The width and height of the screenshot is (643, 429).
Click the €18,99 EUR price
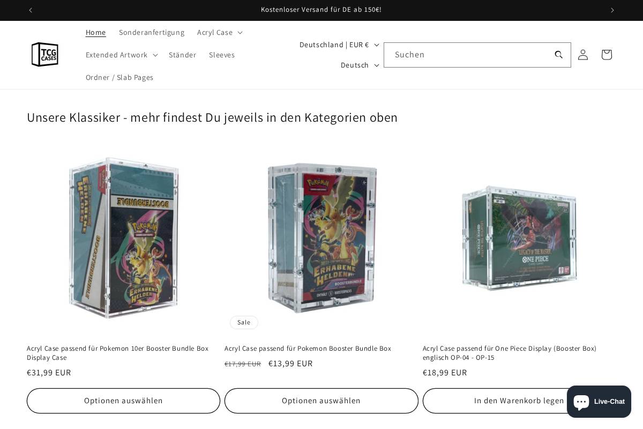(x=445, y=373)
